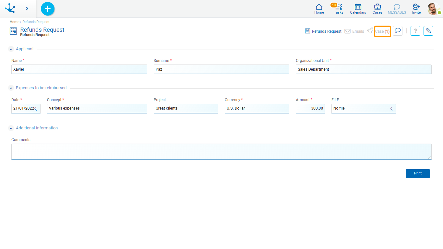Image resolution: width=443 pixels, height=249 pixels.
Task: Click the Print button
Action: point(418,173)
